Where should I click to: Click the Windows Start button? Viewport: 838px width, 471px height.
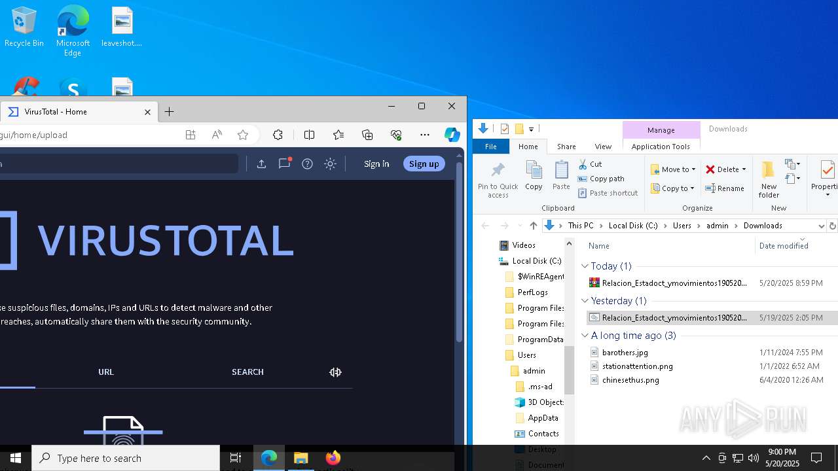pyautogui.click(x=15, y=458)
